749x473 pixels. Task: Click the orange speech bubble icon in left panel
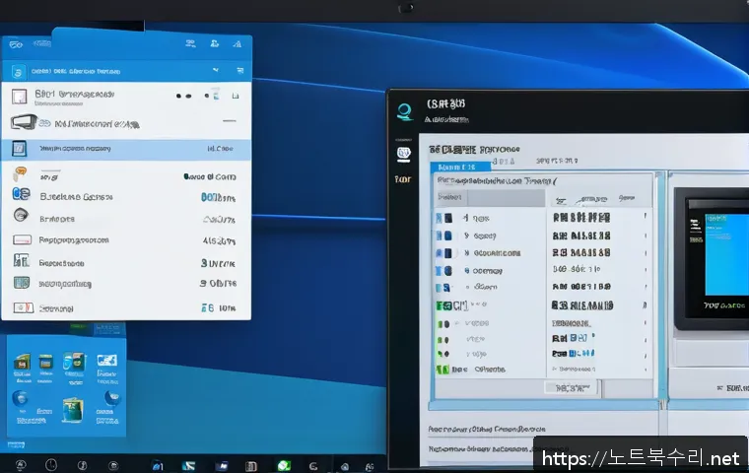[x=20, y=173]
